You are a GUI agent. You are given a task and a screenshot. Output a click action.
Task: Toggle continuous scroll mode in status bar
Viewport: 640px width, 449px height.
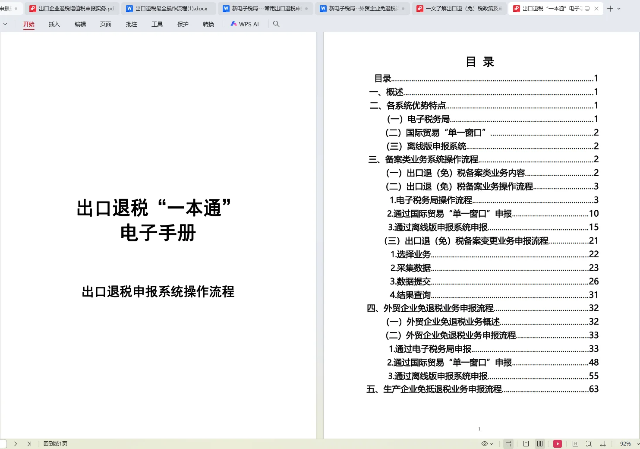click(509, 443)
